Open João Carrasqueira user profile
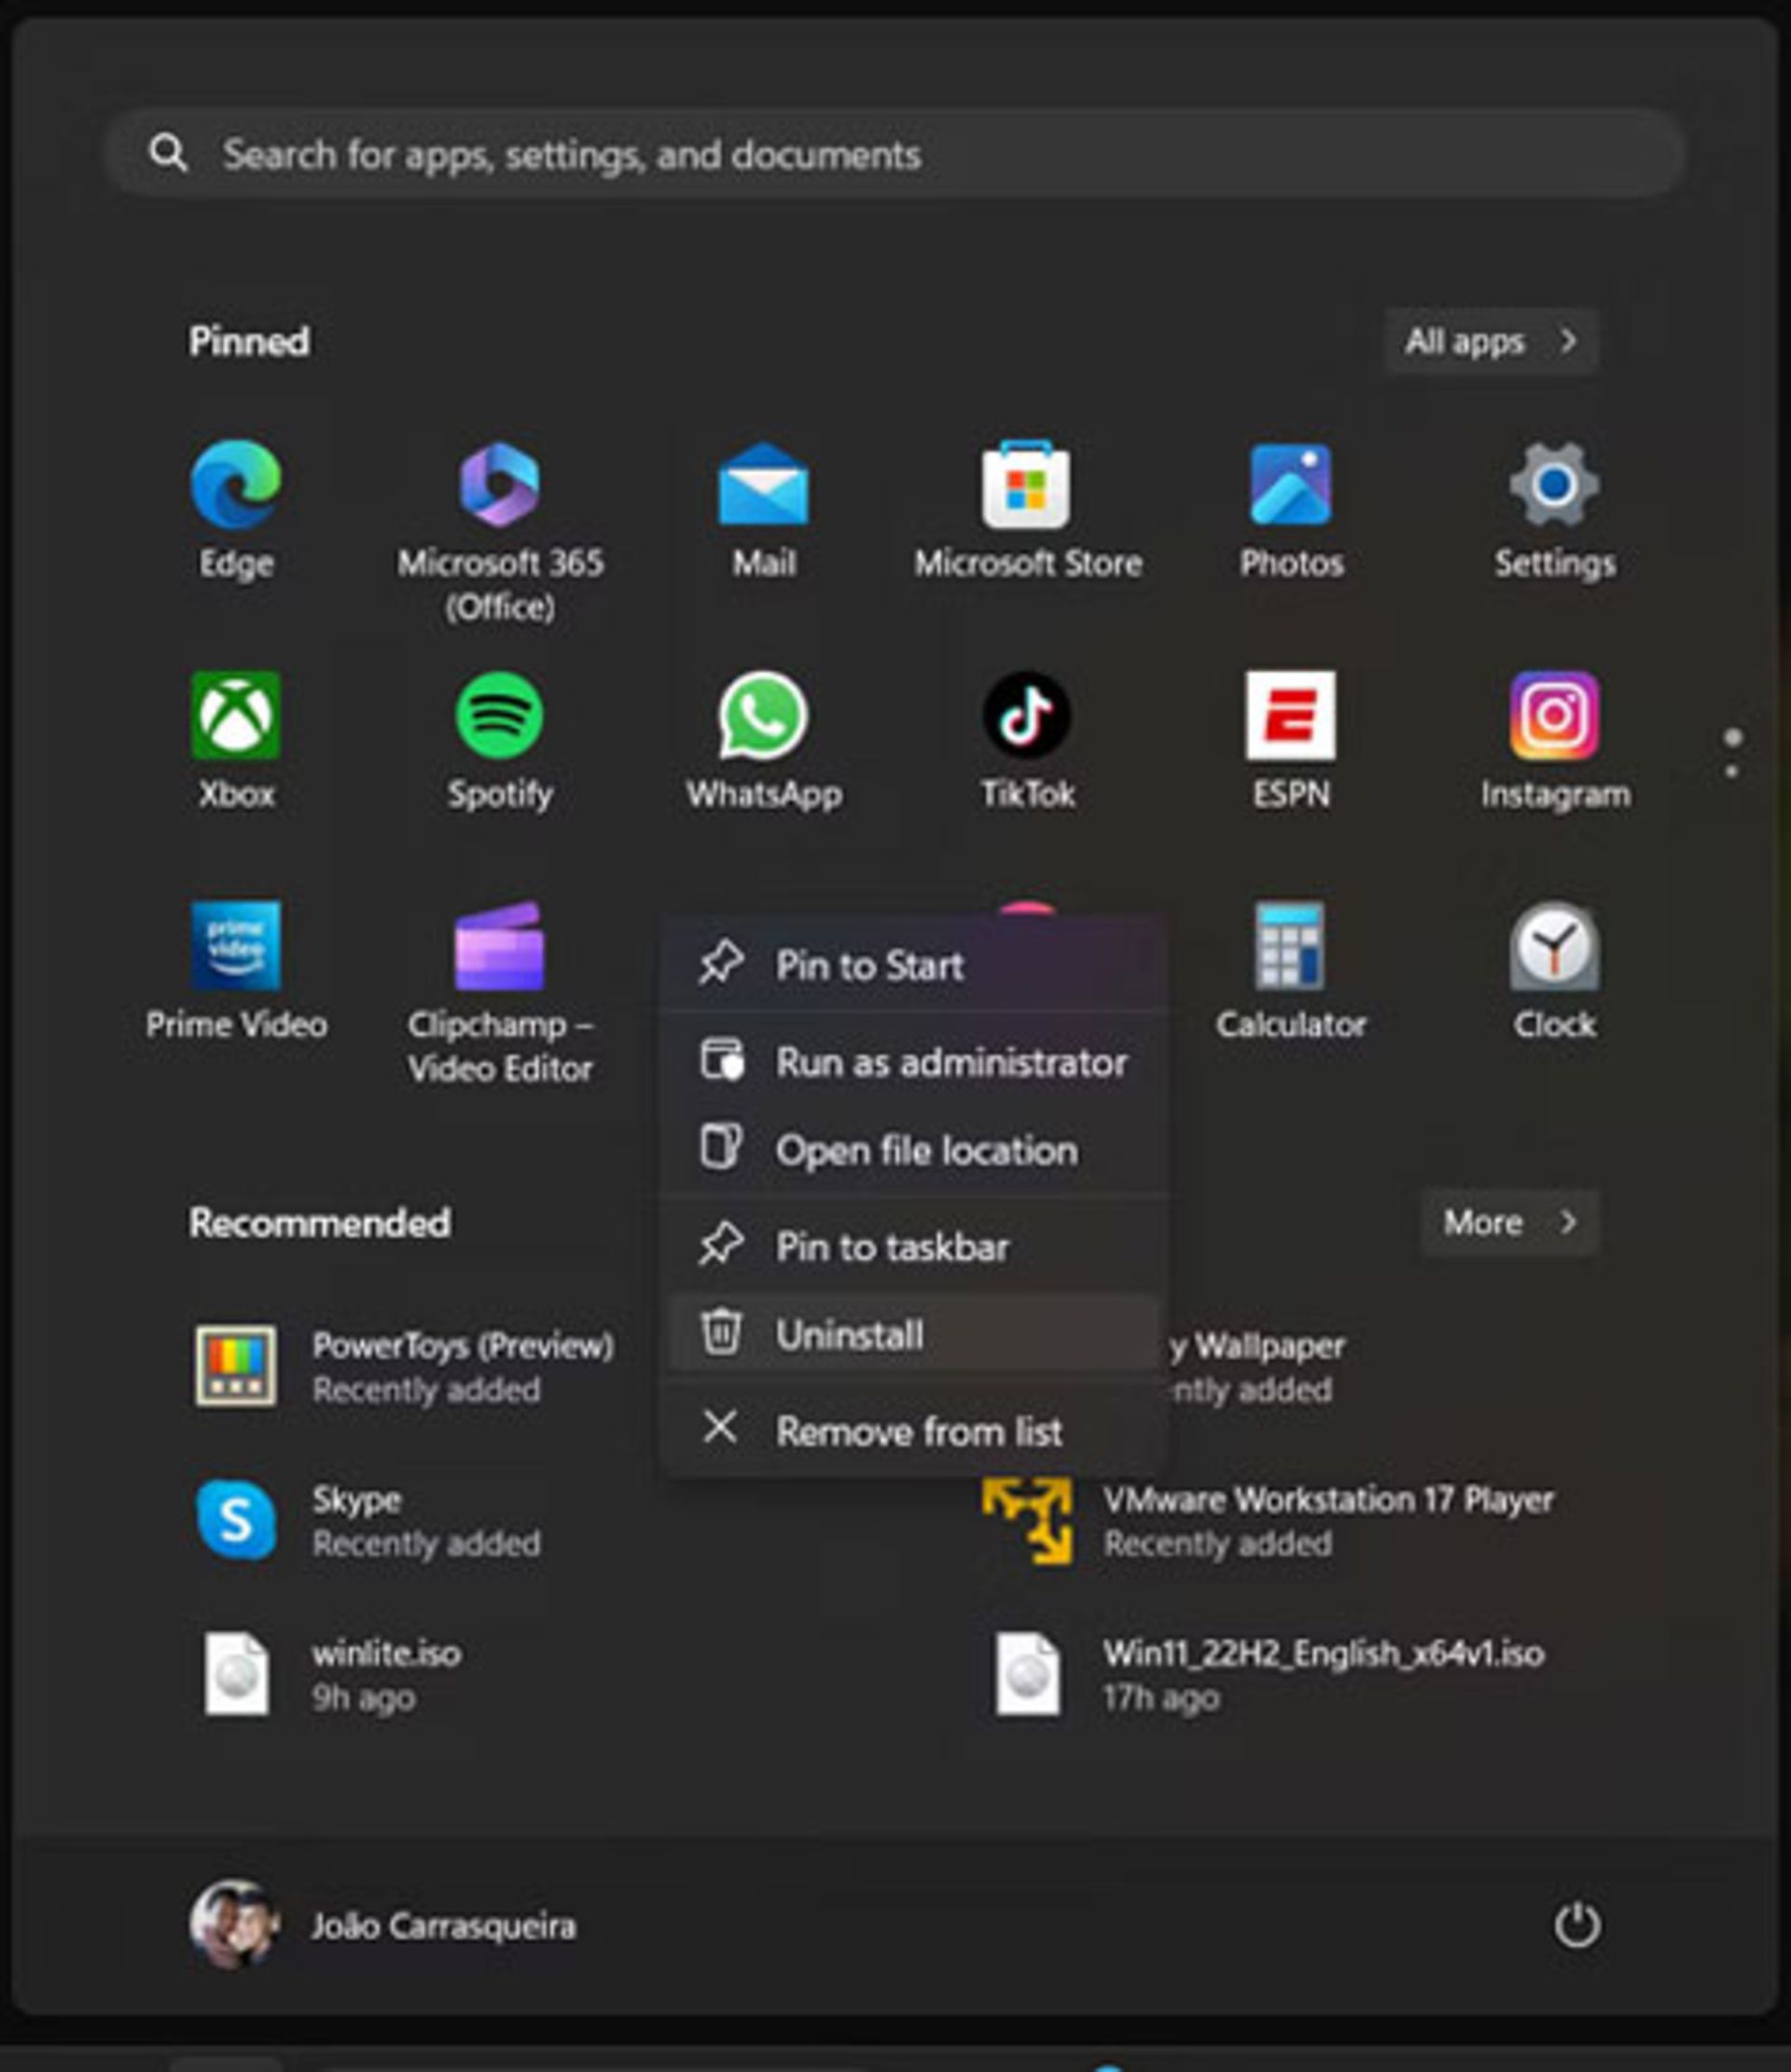The width and height of the screenshot is (1791, 2072). click(x=383, y=1925)
